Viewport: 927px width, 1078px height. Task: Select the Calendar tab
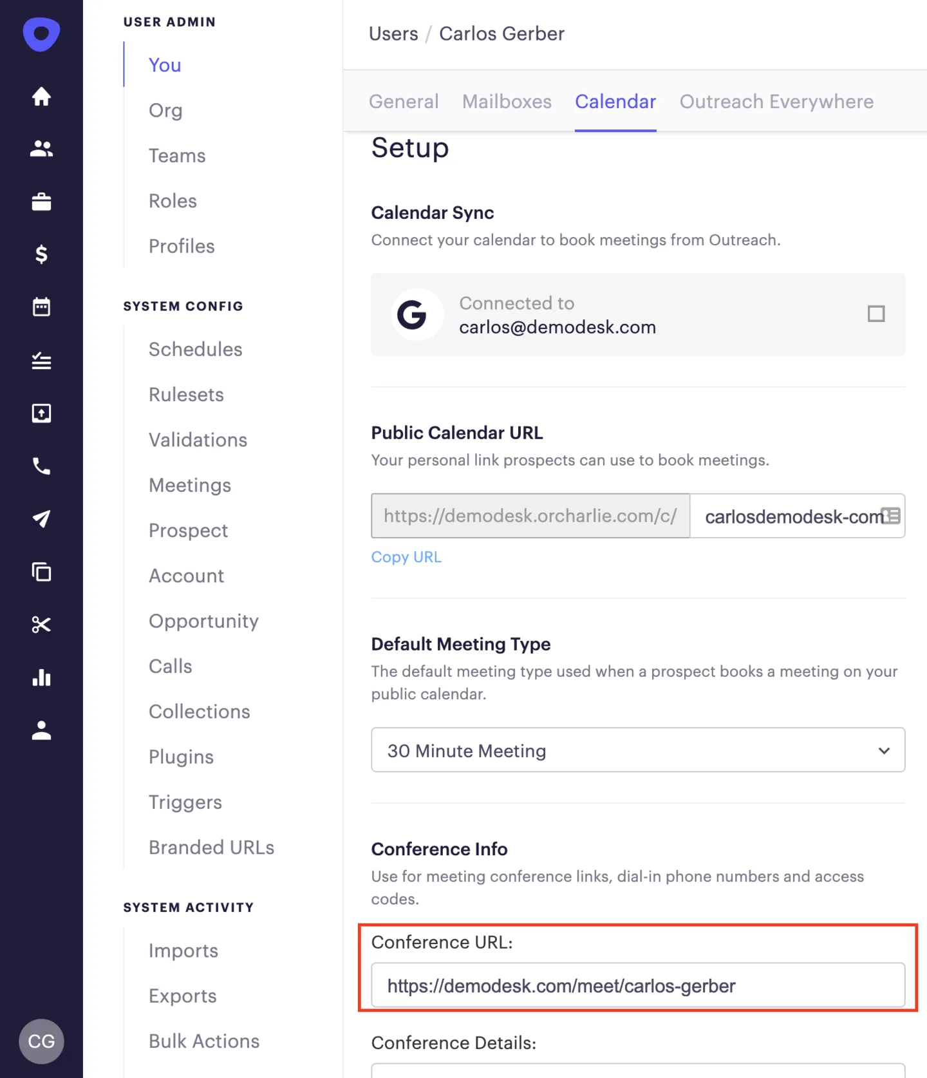615,102
